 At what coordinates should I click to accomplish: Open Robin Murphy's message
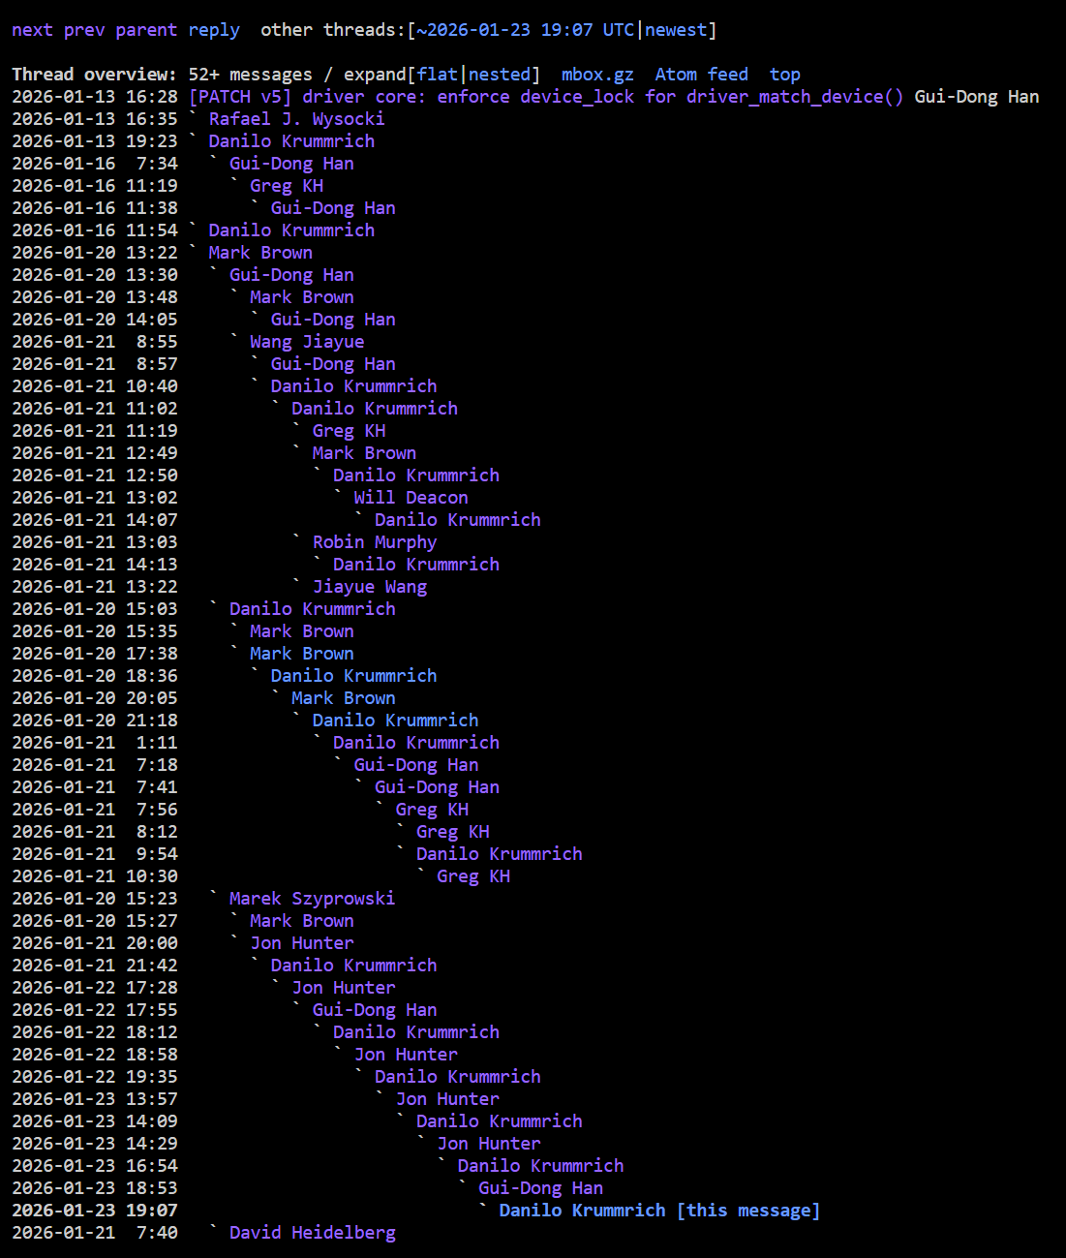click(374, 542)
